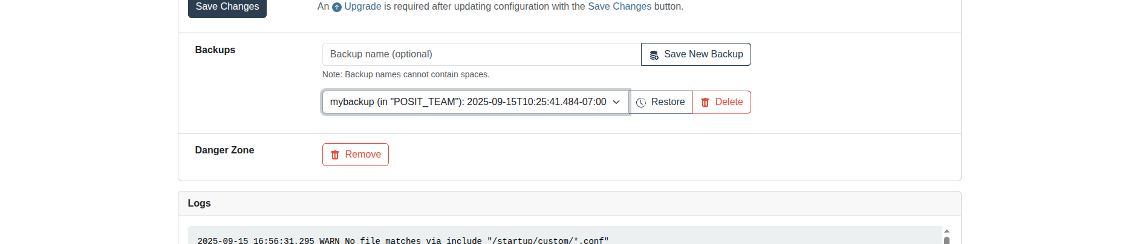Restore the selected backup
This screenshot has width=1140, height=244.
(661, 102)
